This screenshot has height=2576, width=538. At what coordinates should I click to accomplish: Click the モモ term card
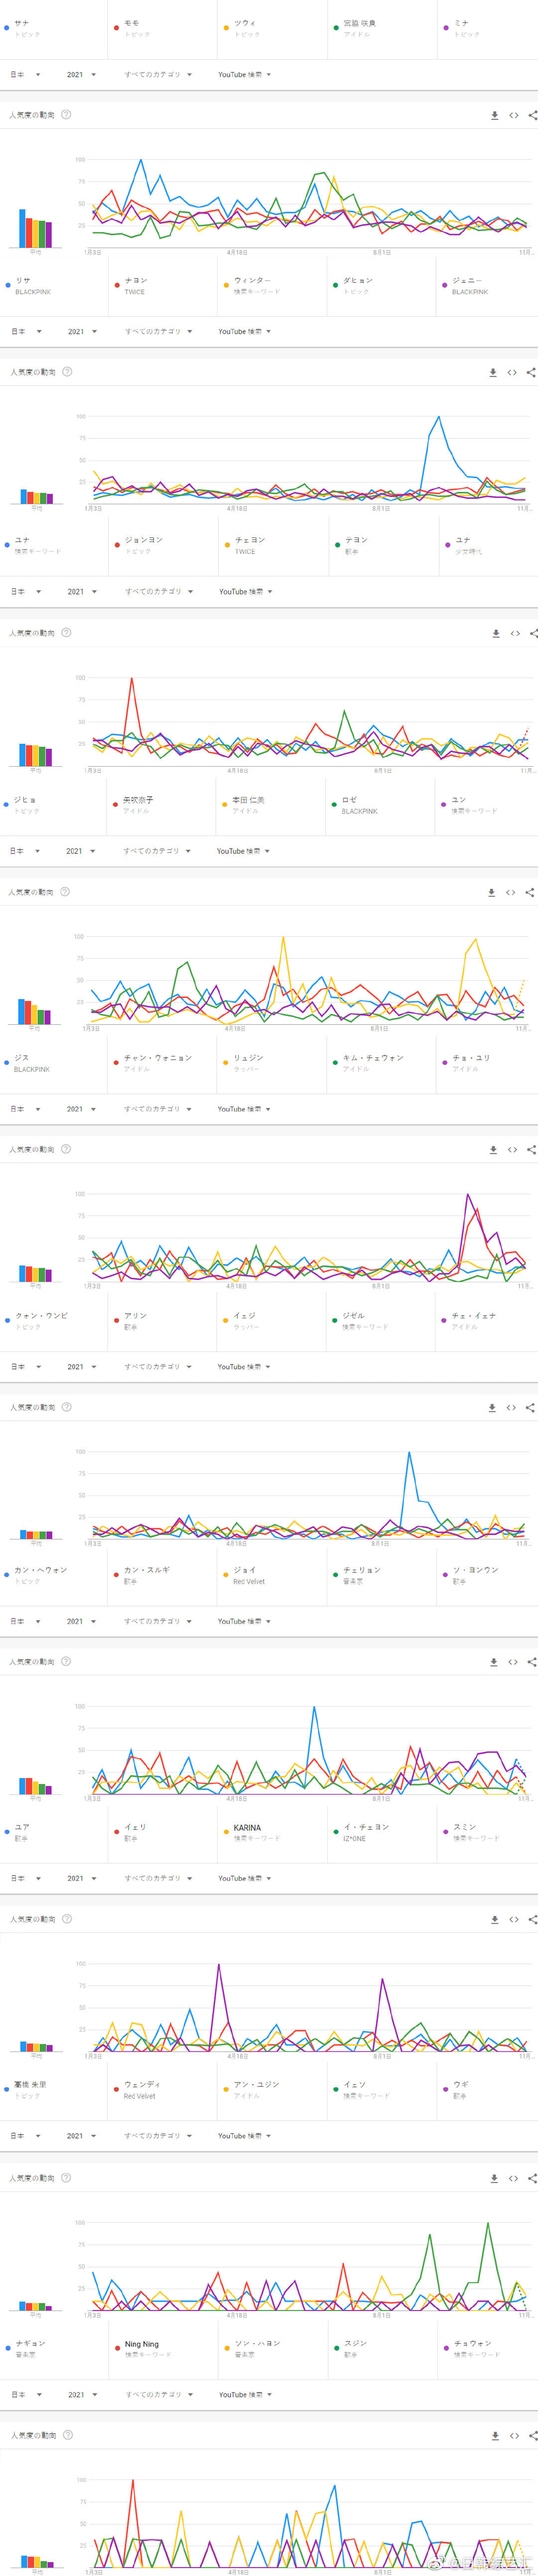[163, 29]
